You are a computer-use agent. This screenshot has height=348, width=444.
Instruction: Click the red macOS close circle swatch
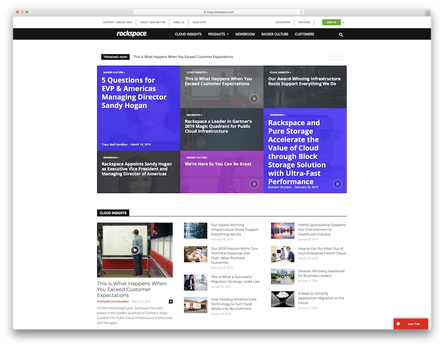(x=17, y=13)
